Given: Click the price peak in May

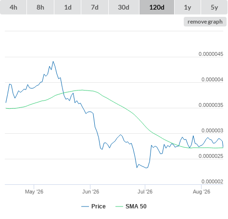Looking at the screenshot, I should (53, 61).
